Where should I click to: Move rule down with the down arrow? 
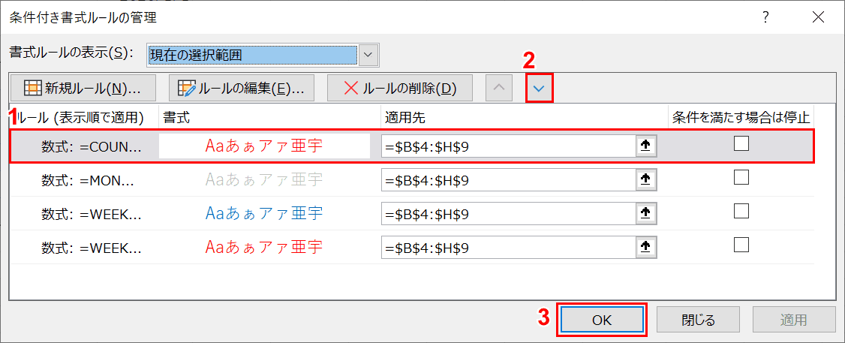click(x=540, y=89)
